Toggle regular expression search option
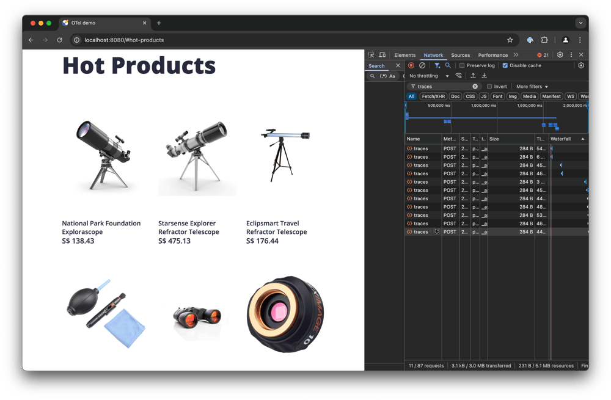This screenshot has width=611, height=400. 384,76
